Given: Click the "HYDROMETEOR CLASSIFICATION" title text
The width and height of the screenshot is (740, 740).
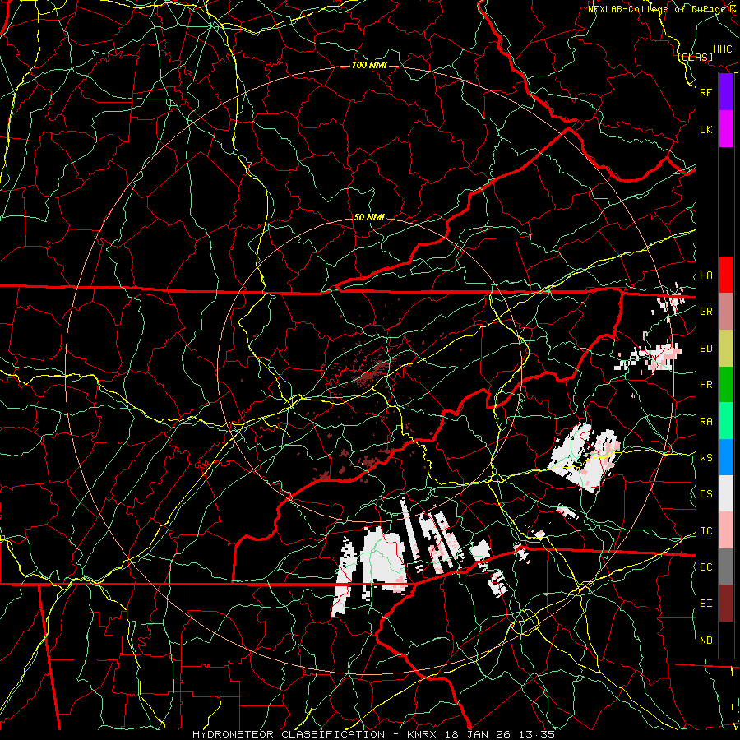Looking at the screenshot, I should (x=289, y=734).
